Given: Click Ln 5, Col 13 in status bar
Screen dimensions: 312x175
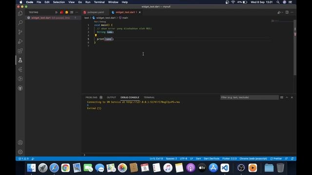Looking at the screenshot, I should (156, 159).
